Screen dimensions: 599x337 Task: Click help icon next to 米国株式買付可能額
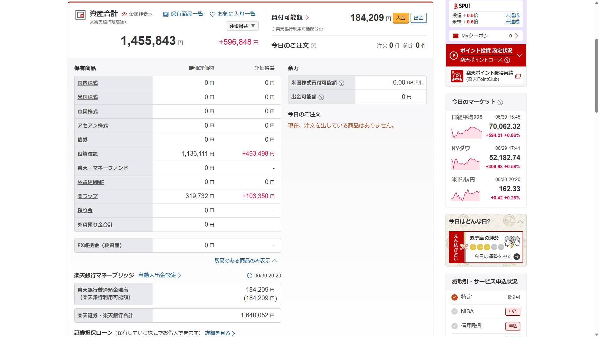(341, 83)
